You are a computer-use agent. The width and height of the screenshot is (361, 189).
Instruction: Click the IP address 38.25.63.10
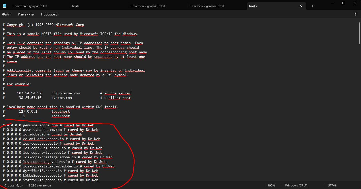[x=30, y=98]
